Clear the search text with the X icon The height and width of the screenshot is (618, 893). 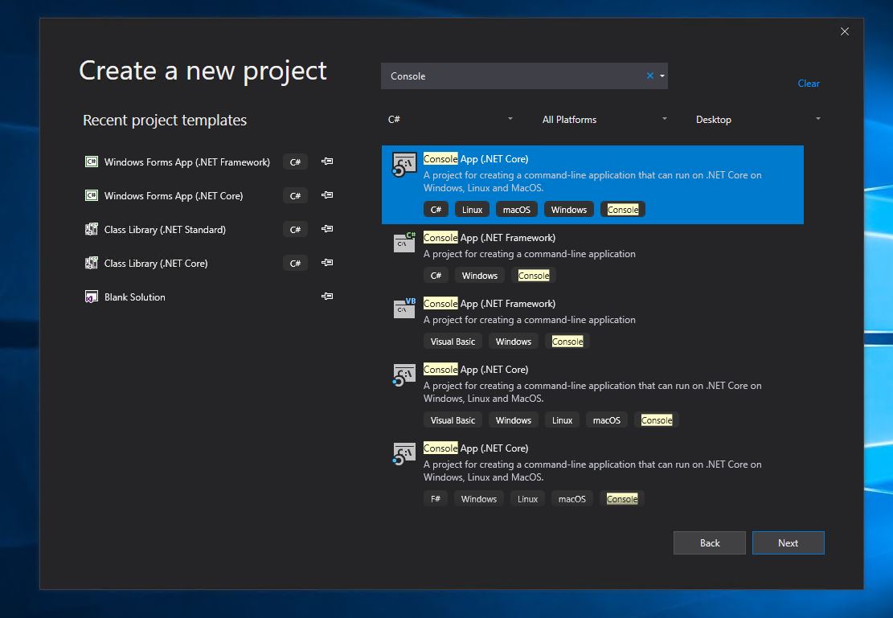[649, 76]
